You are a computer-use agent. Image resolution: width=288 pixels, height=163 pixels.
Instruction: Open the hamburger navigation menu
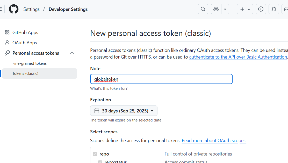(x=1, y=9)
